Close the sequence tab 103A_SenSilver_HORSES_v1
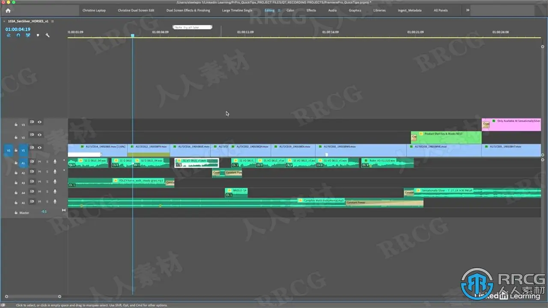This screenshot has width=548, height=308. [x=4, y=21]
